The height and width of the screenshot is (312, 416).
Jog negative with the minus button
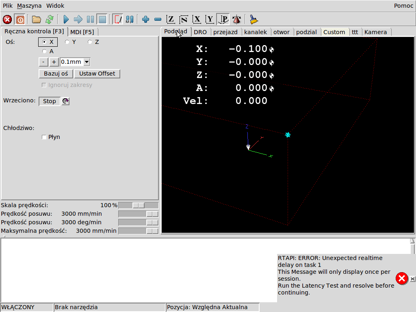pyautogui.click(x=43, y=62)
